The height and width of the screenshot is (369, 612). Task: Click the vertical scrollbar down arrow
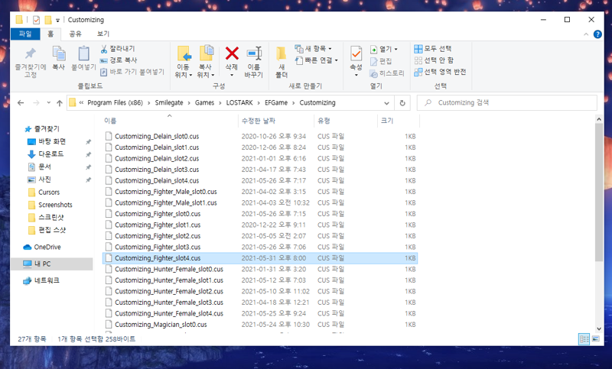(599, 329)
